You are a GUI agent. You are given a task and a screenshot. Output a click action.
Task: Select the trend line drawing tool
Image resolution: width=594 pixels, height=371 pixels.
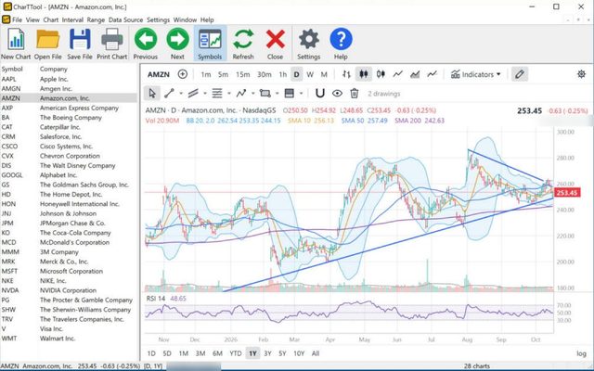(169, 93)
